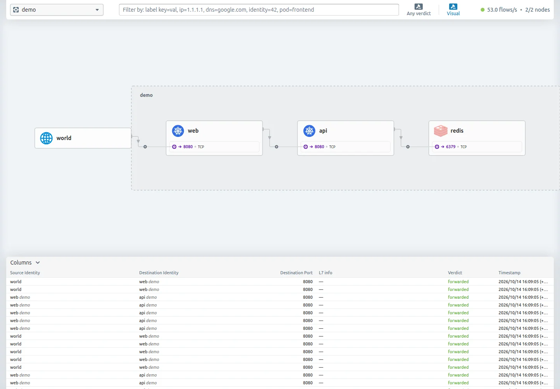This screenshot has height=389, width=560.
Task: Click the green flows status dot
Action: click(x=483, y=10)
